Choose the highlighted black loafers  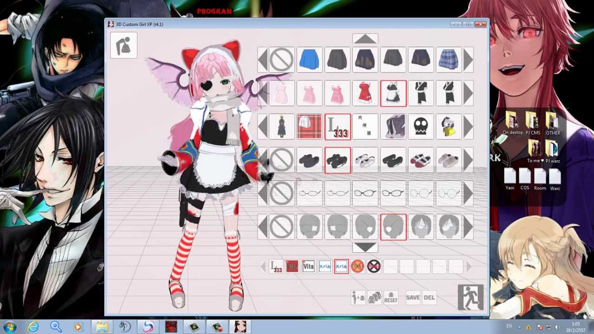click(337, 160)
